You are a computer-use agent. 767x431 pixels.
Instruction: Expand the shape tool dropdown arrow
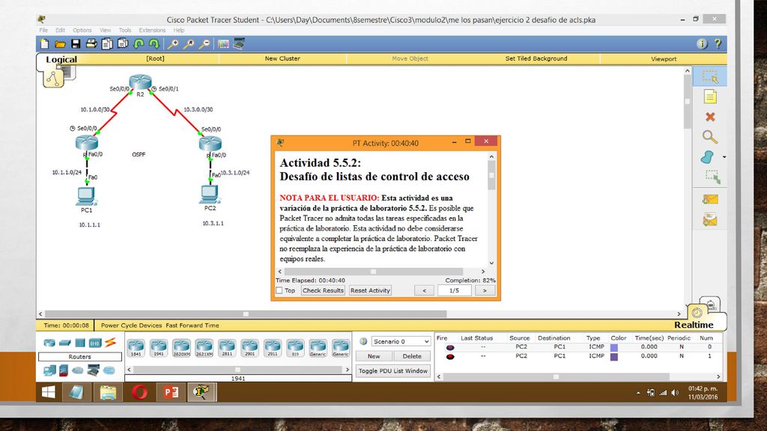724,157
